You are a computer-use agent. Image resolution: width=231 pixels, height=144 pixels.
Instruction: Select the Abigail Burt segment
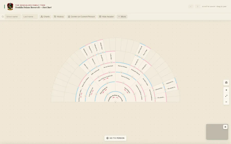[x=101, y=46]
